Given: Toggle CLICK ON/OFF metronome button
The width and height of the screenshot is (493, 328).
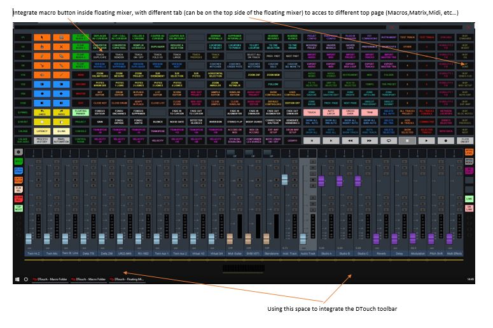Looking at the screenshot, I should 465,140.
